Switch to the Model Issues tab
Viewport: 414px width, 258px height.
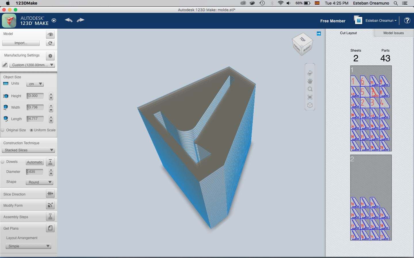394,33
